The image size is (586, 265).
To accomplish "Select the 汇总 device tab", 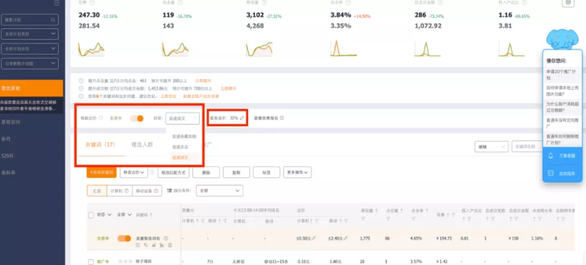I will coord(97,191).
